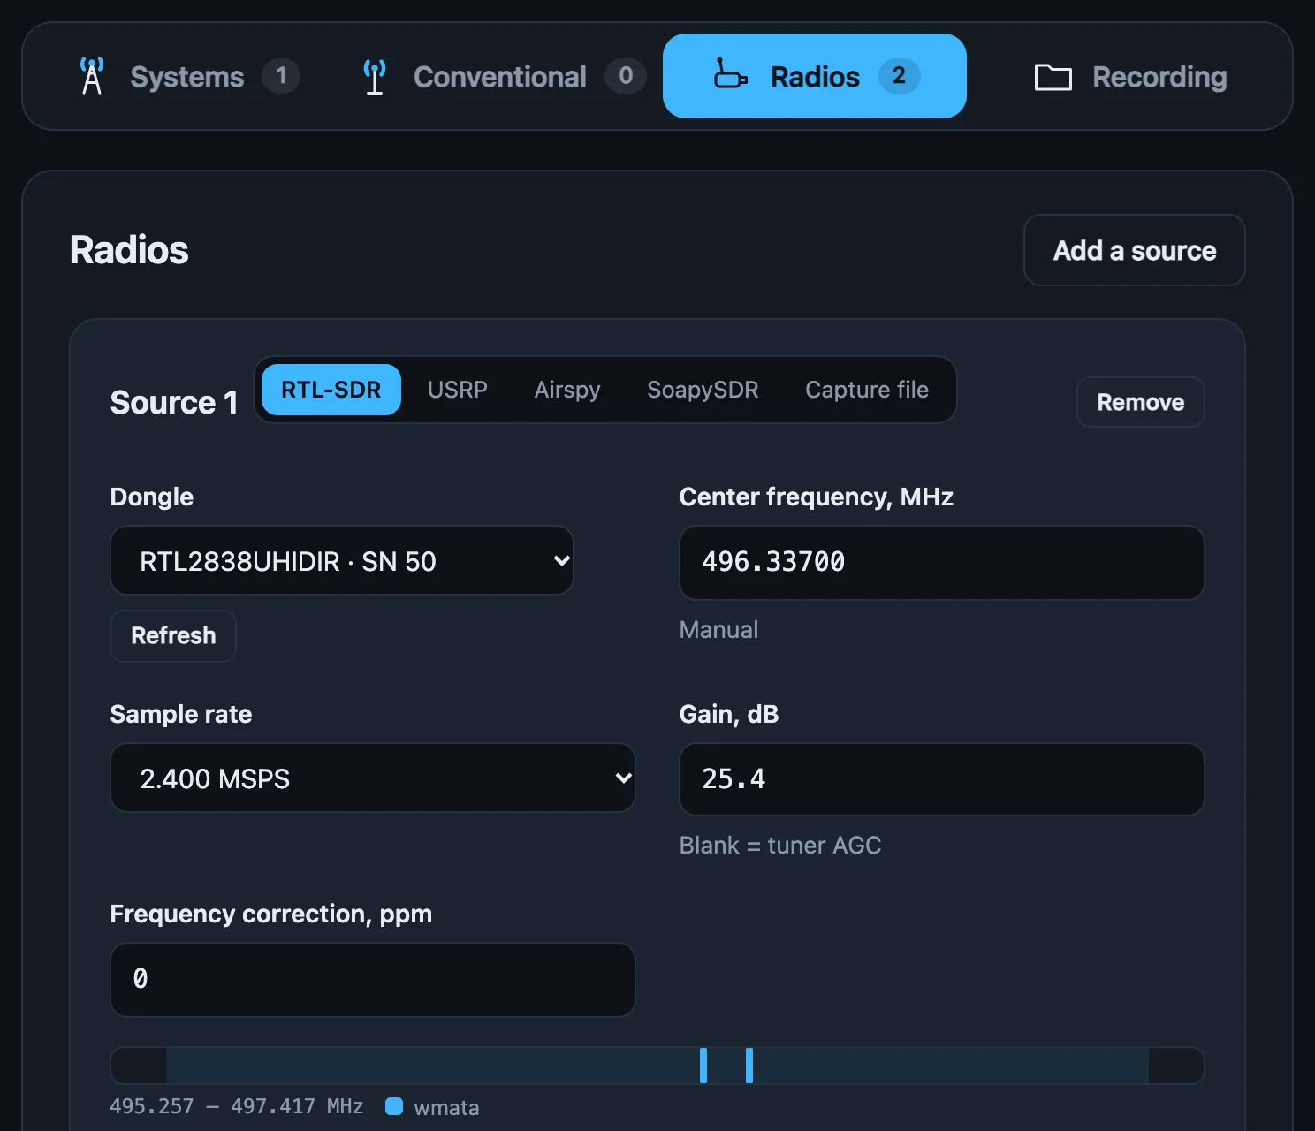Click right channel marker on spectrum bar
Image resolution: width=1315 pixels, height=1131 pixels.
click(x=749, y=1066)
